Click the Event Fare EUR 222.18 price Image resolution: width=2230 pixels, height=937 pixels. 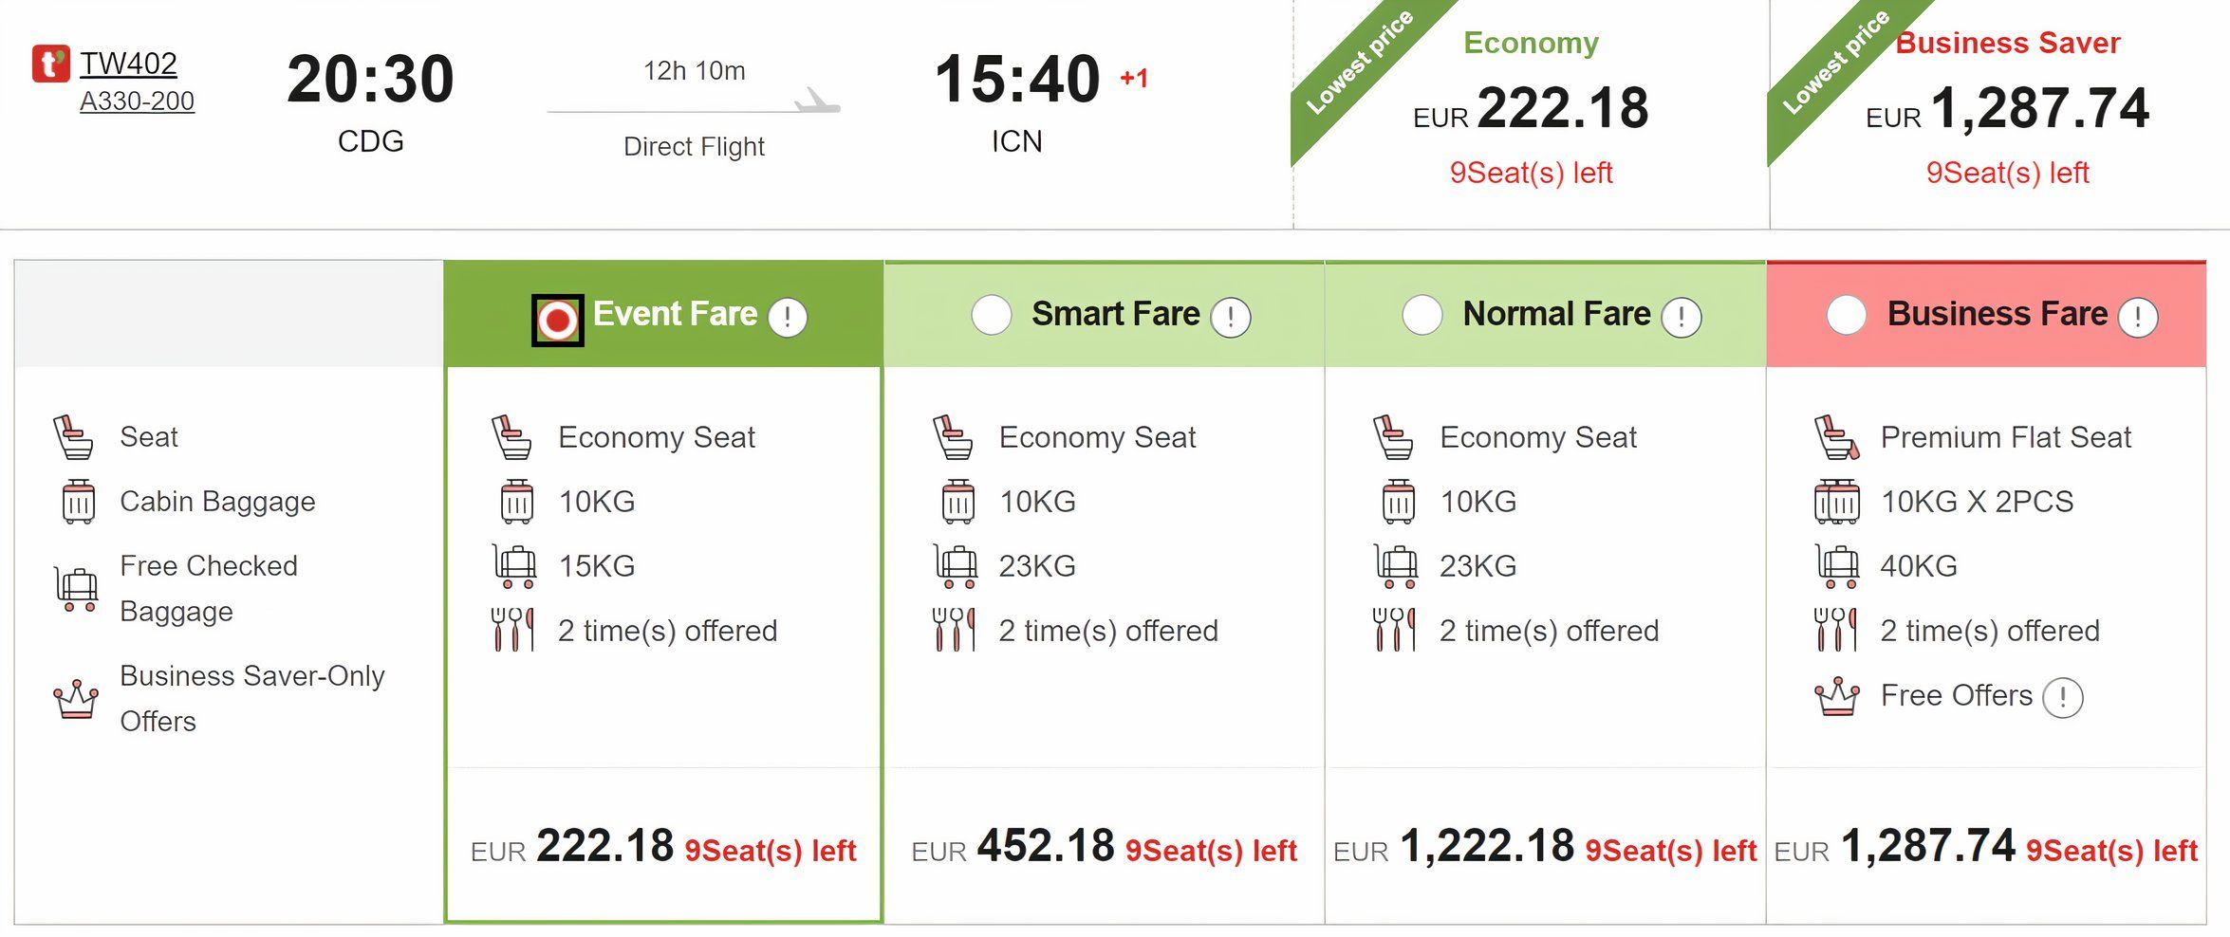(x=604, y=846)
